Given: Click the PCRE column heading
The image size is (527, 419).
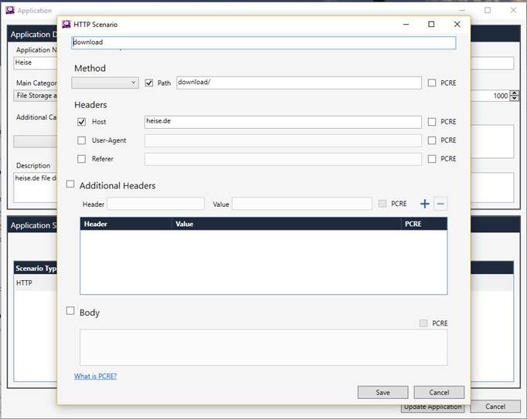Looking at the screenshot, I should coord(424,224).
